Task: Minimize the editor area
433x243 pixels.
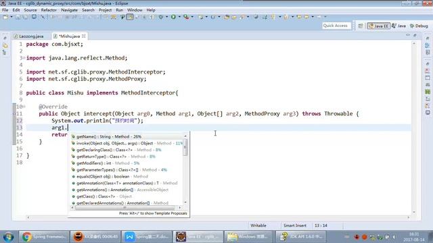Action: (408, 35)
